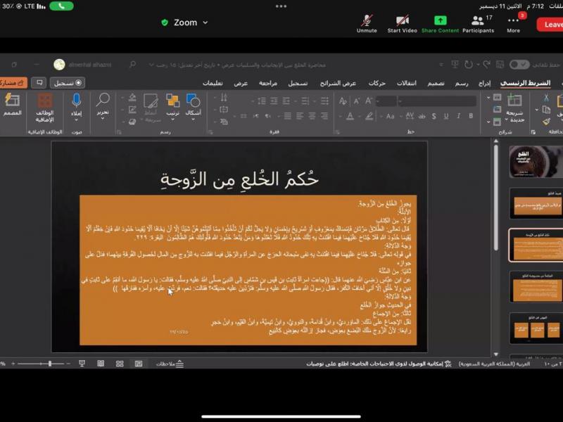This screenshot has width=563, height=422.
Task: Open the font name combo box
Action: click(438, 101)
